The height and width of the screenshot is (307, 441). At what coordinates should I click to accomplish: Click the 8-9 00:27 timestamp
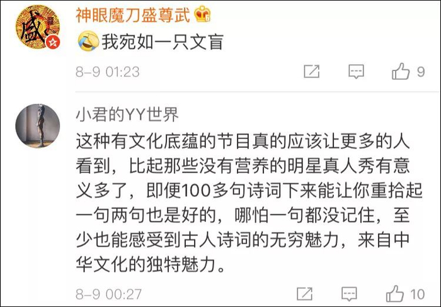108,294
